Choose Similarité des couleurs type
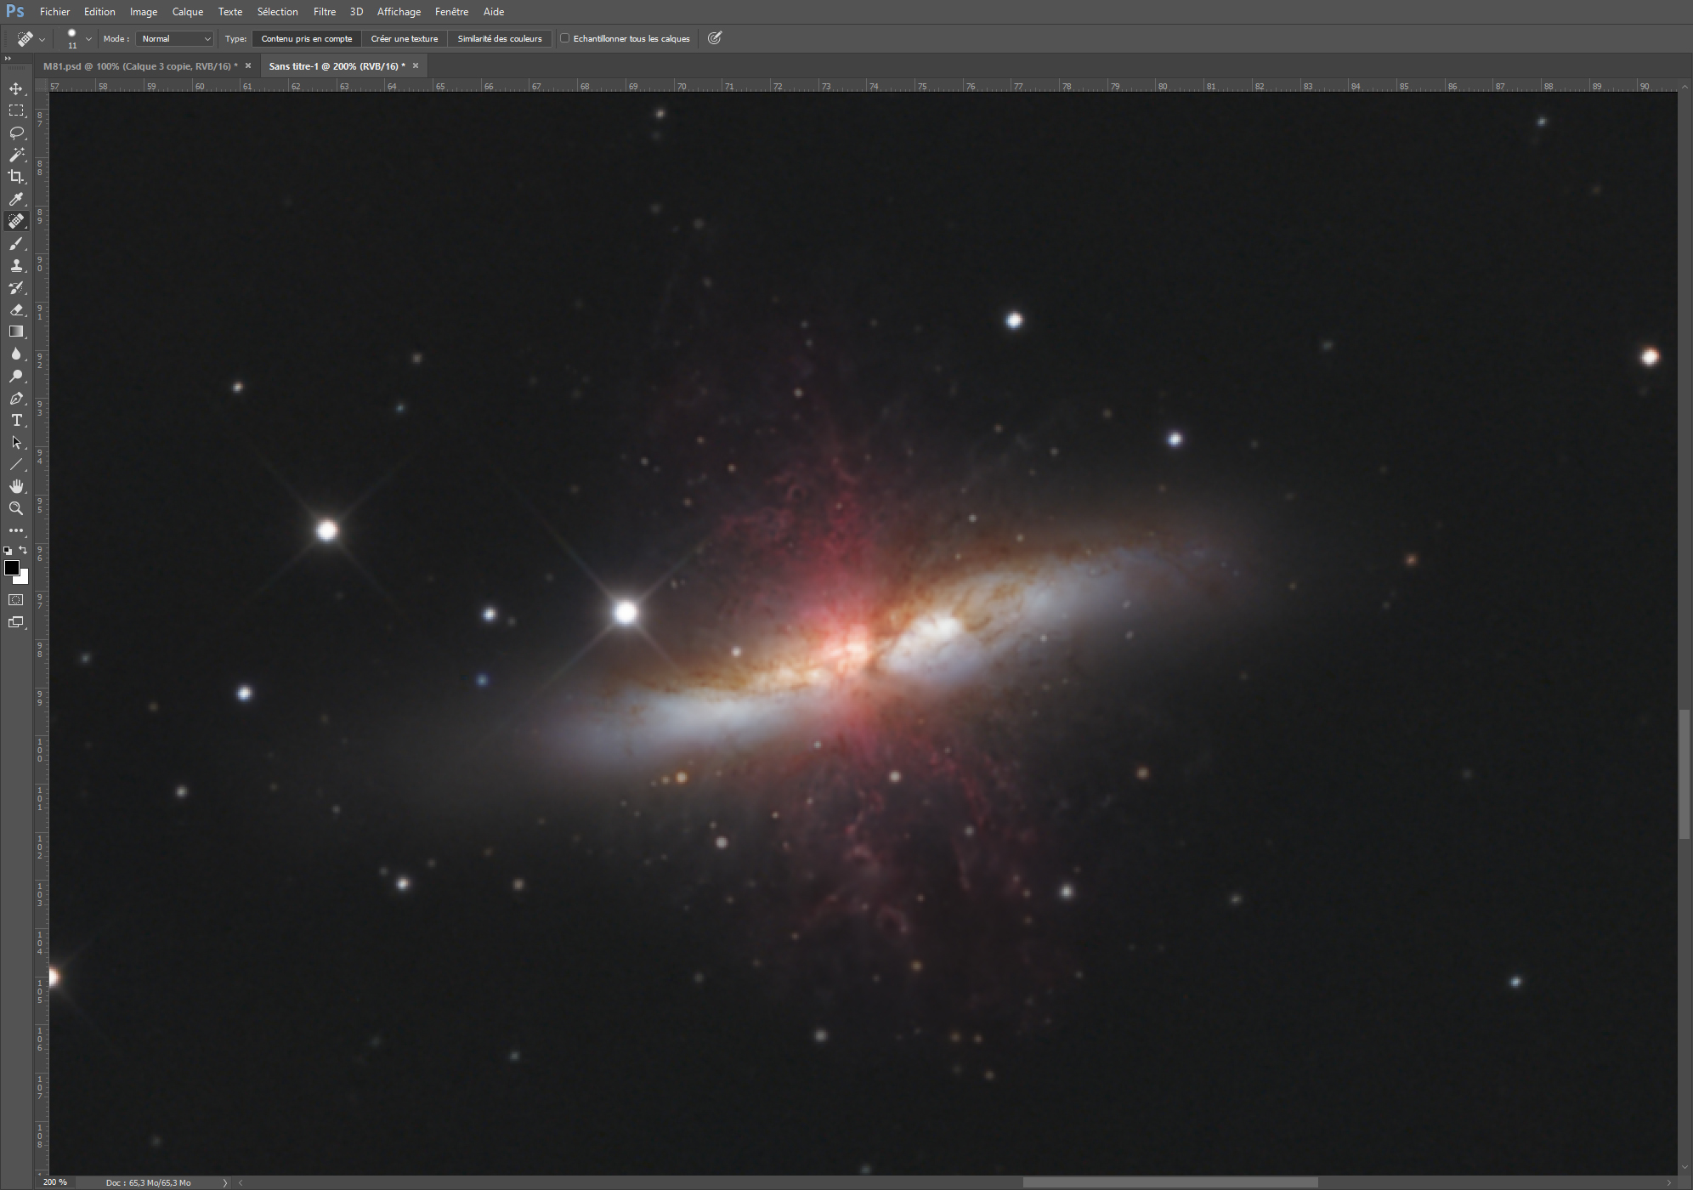1693x1190 pixels. pyautogui.click(x=500, y=38)
